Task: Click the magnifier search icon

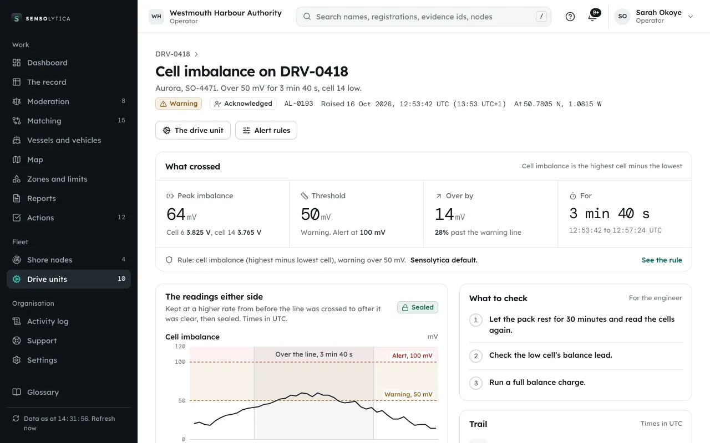Action: pos(307,17)
